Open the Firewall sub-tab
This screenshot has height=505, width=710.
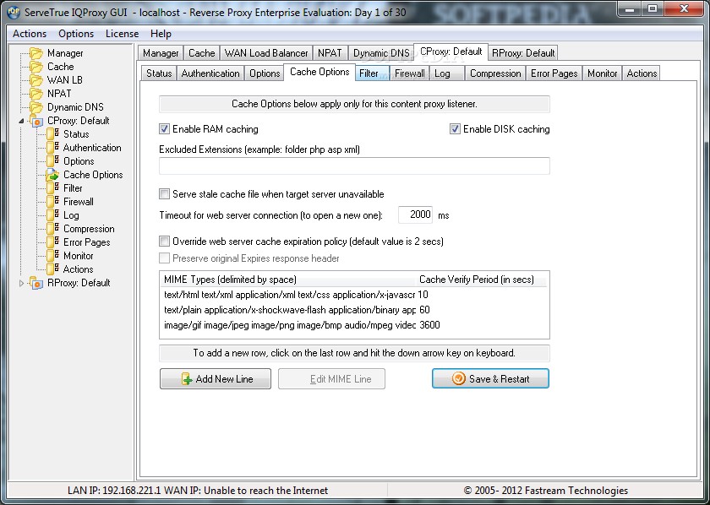pos(409,73)
